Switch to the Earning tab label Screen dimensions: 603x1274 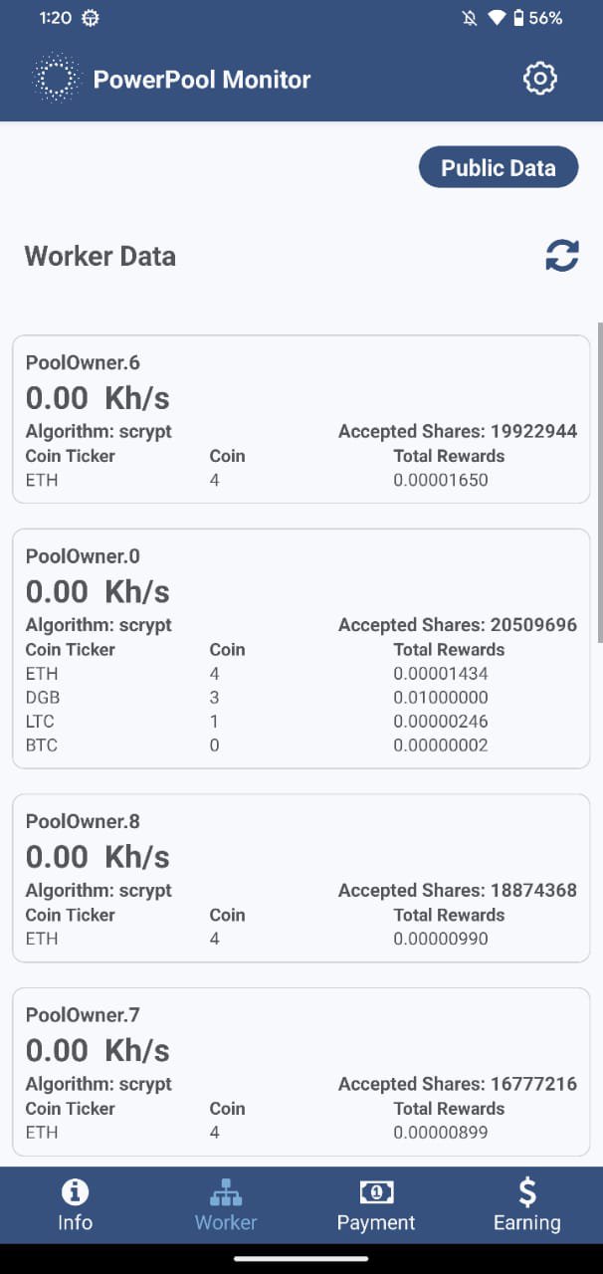click(x=527, y=1222)
